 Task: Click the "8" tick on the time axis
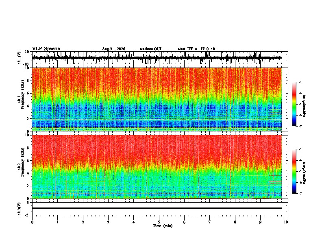(x=235, y=222)
